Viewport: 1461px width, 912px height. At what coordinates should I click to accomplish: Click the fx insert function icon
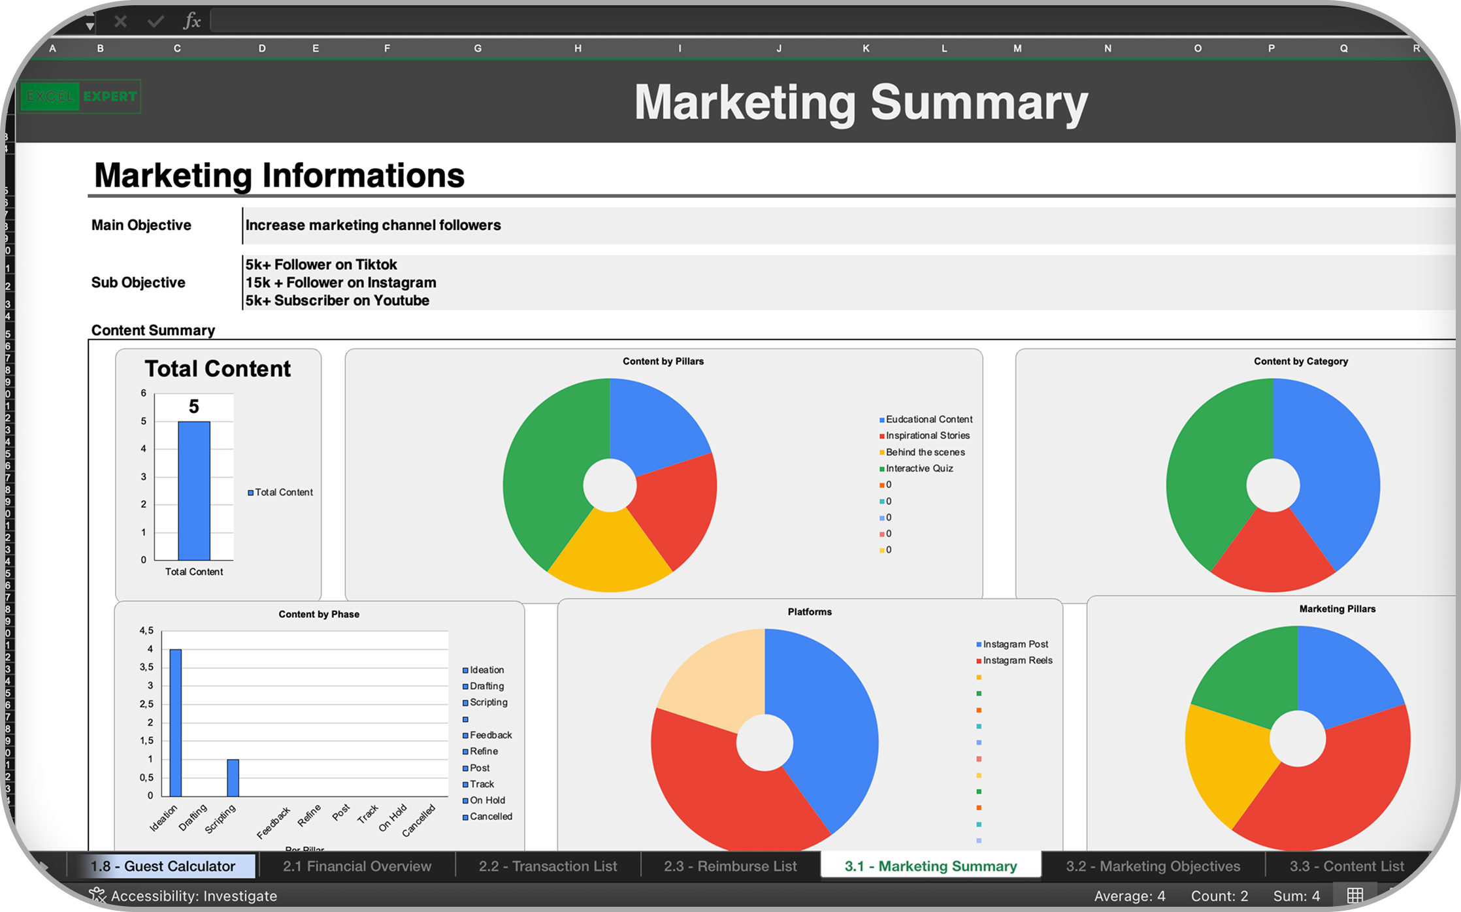tap(191, 21)
